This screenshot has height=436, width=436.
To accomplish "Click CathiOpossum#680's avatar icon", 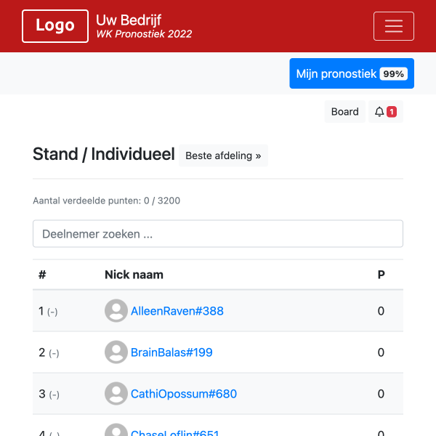I will click(x=116, y=394).
